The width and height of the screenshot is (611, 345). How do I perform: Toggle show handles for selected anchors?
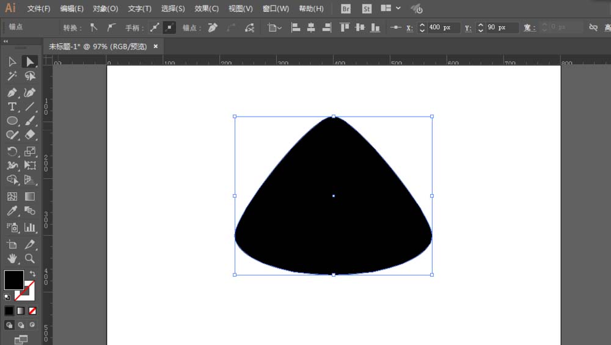[x=155, y=27]
